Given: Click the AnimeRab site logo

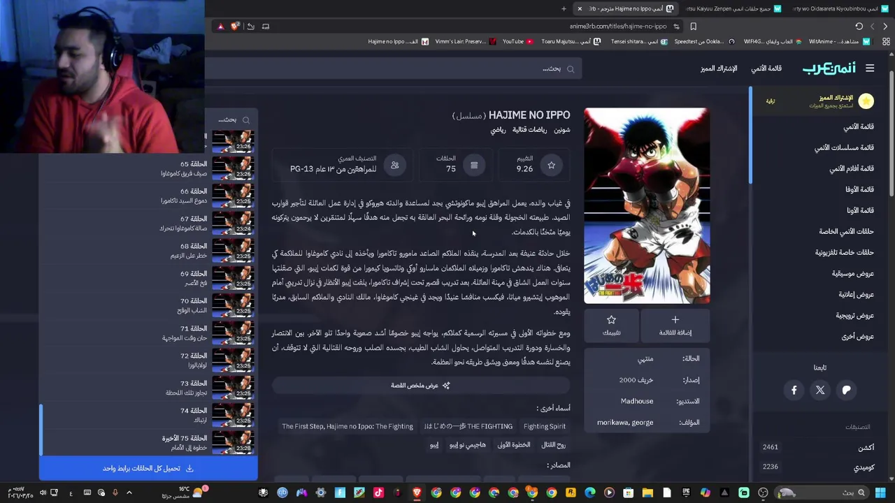Looking at the screenshot, I should click(x=829, y=68).
